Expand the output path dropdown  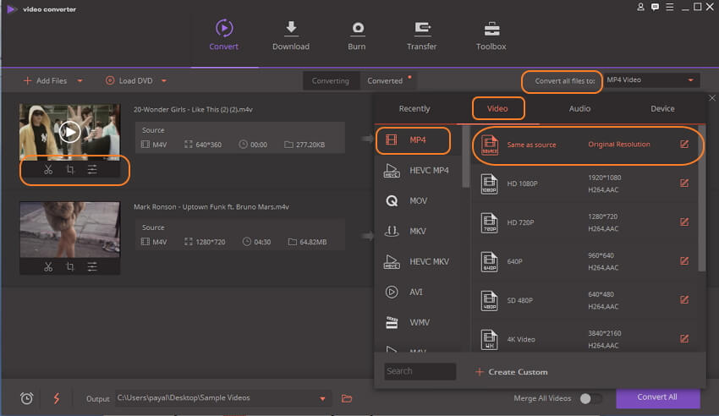click(x=322, y=398)
